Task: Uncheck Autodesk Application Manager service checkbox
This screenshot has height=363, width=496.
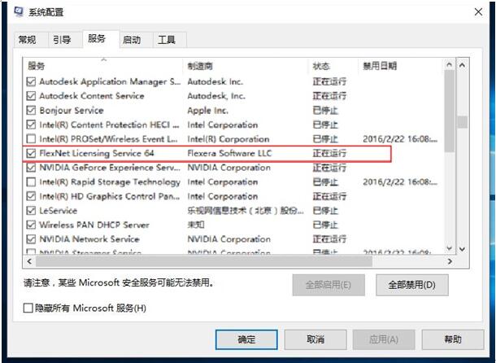Action: (31, 81)
